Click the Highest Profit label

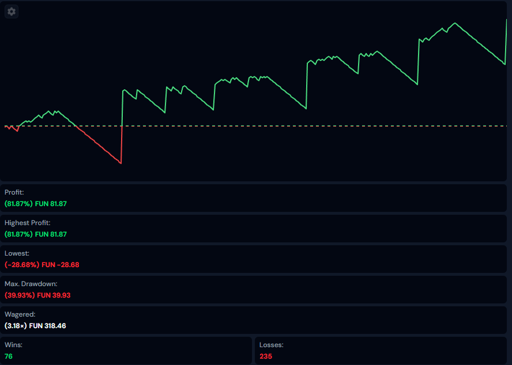pos(27,223)
